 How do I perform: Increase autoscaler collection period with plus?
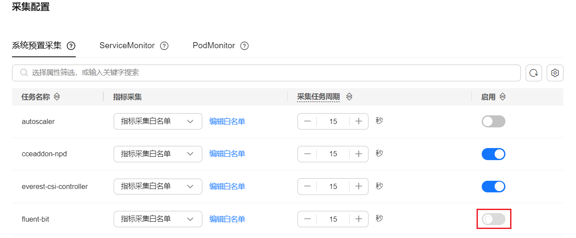click(x=359, y=121)
